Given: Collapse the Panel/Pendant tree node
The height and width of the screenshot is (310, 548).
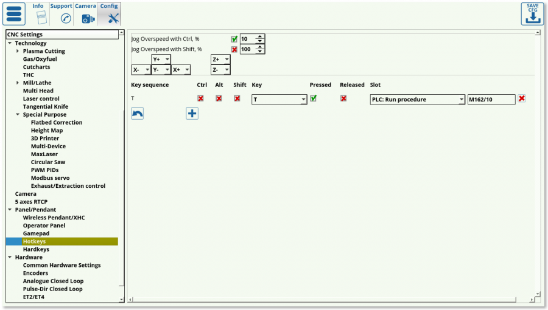Looking at the screenshot, I should tap(10, 210).
